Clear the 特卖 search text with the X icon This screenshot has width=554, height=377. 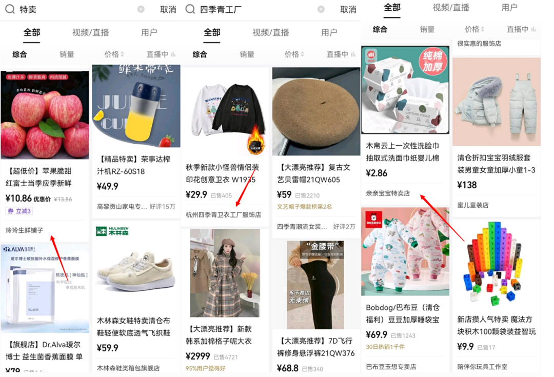tap(141, 9)
